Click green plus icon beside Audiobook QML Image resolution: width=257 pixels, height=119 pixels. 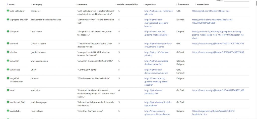pos(8,102)
